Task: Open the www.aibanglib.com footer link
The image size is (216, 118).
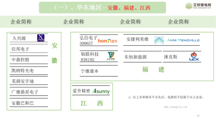Action: click(x=175, y=107)
